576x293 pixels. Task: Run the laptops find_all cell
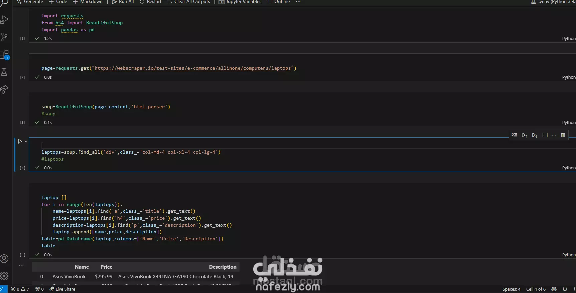(20, 141)
